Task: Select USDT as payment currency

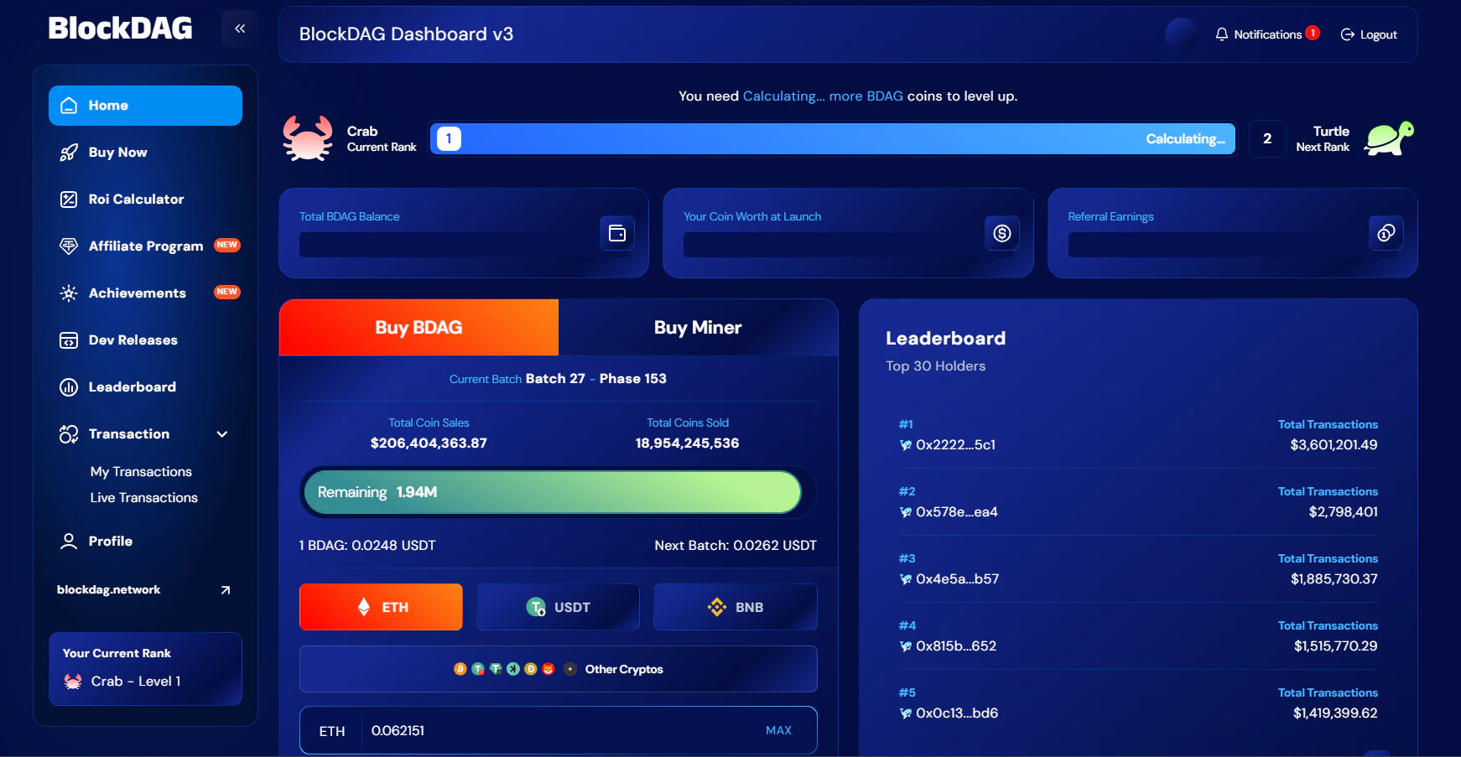Action: [558, 607]
